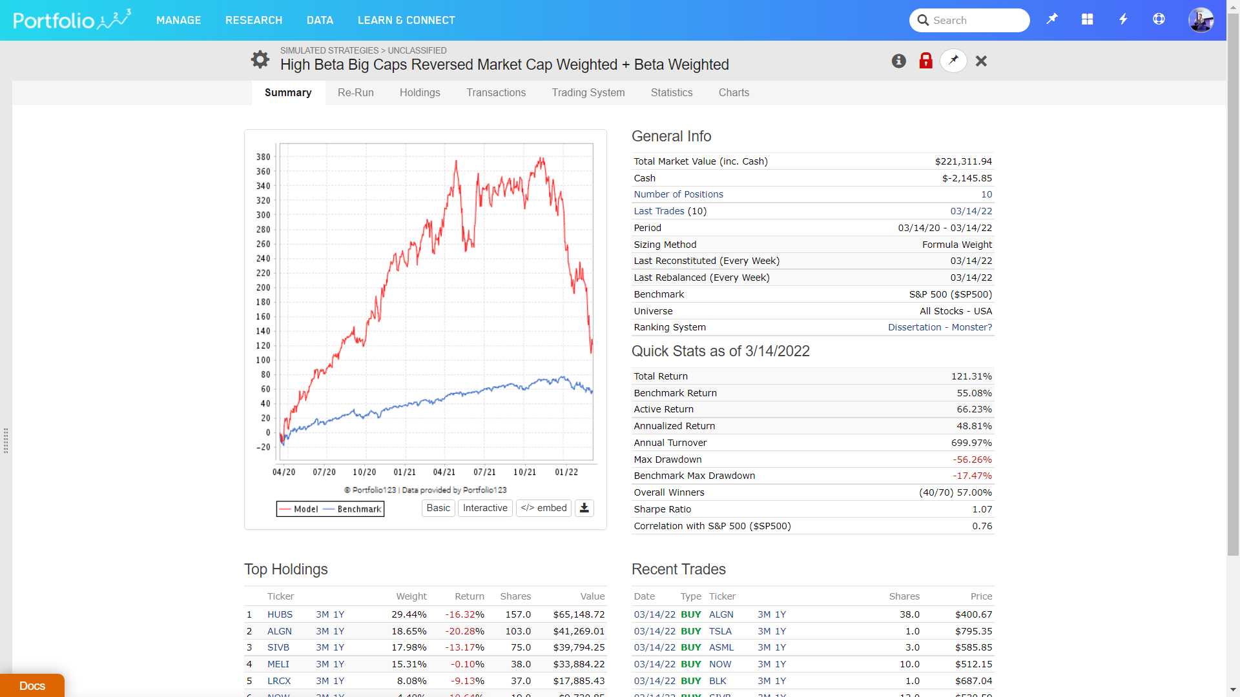Image resolution: width=1240 pixels, height=697 pixels.
Task: Click the red lock icon
Action: click(925, 61)
